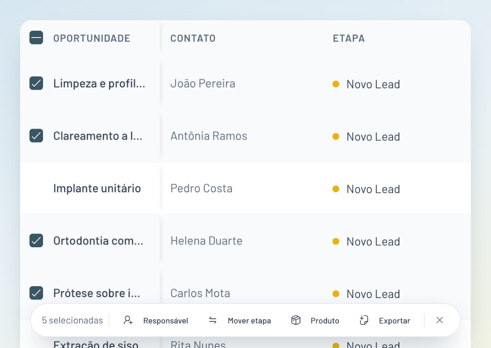Uncheck the Prótese sobre i... row checkbox
Viewport: 491px width, 348px height.
click(36, 293)
